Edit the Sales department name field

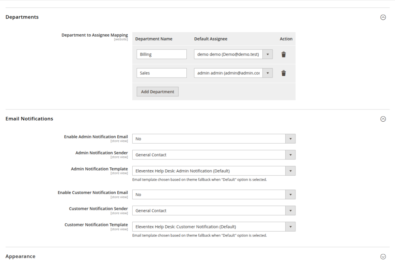pos(162,73)
